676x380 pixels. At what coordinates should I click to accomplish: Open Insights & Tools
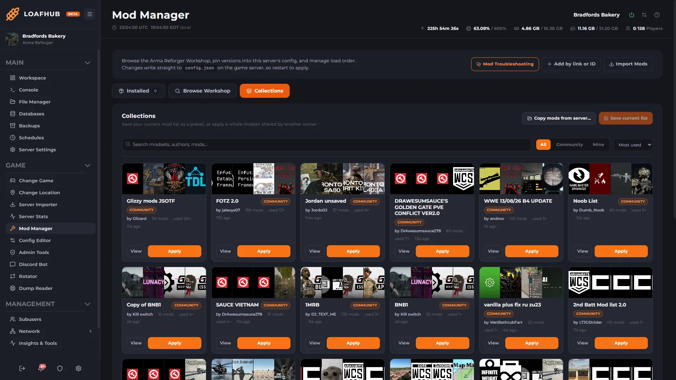(51, 343)
